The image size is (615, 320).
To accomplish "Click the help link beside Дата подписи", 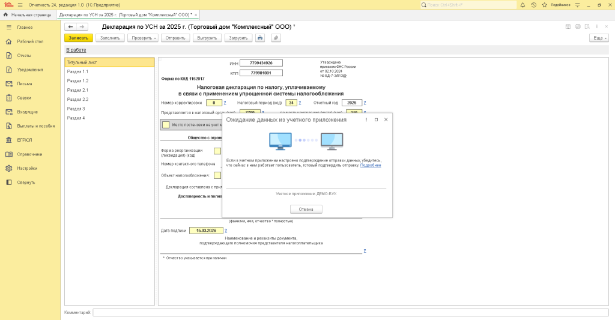I will coord(226,231).
